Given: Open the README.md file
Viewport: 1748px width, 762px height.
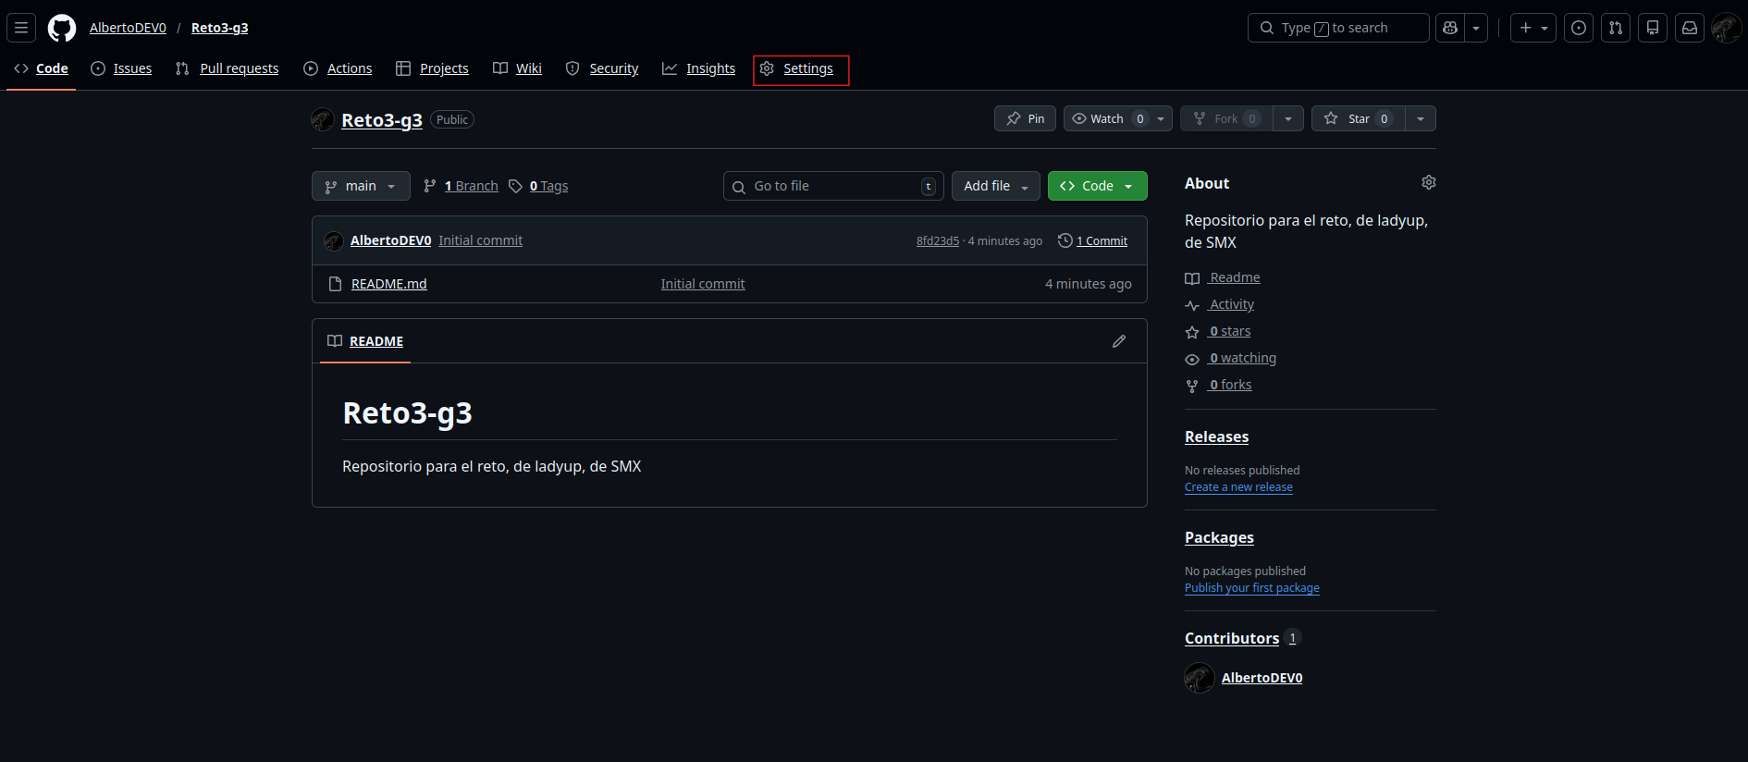Looking at the screenshot, I should pos(388,284).
